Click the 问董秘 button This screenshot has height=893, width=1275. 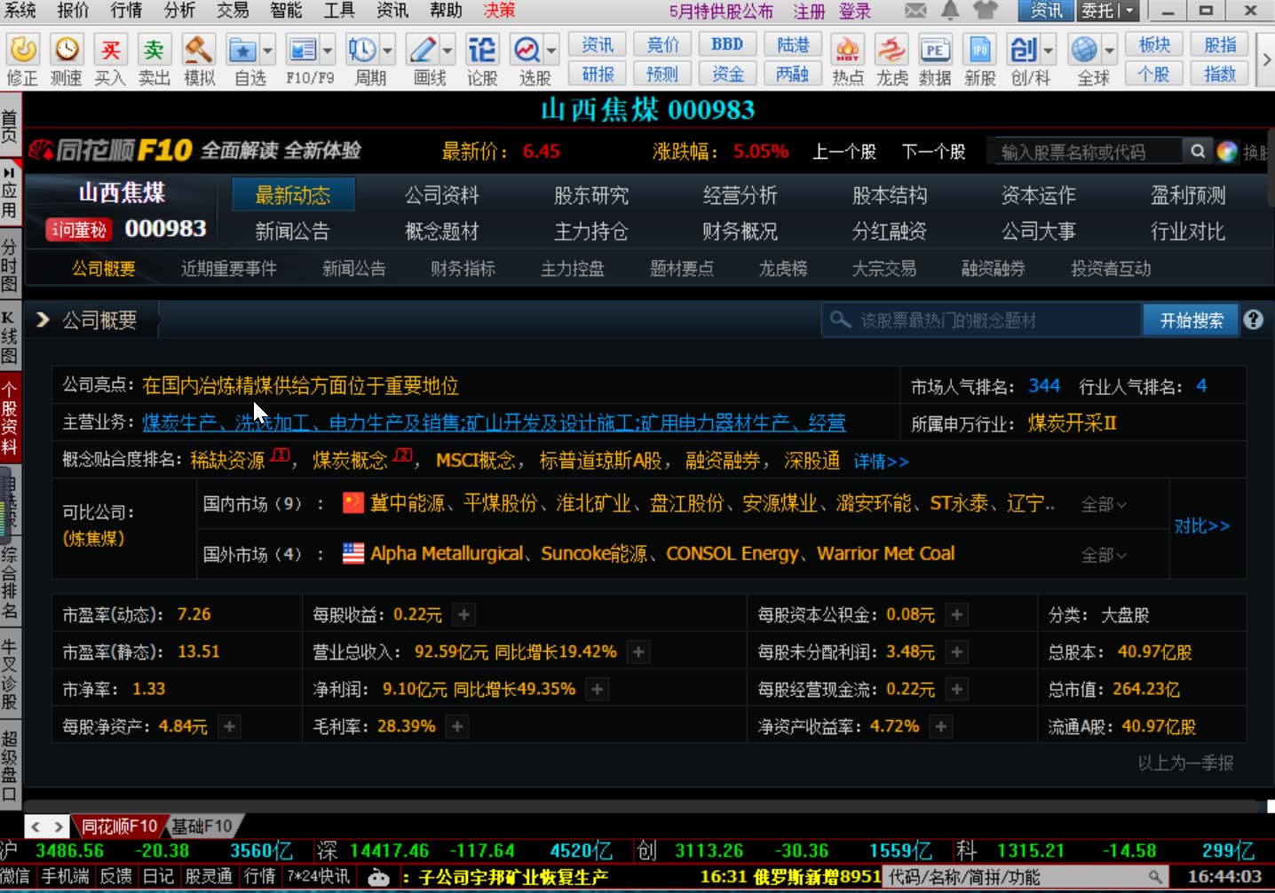pyautogui.click(x=79, y=230)
